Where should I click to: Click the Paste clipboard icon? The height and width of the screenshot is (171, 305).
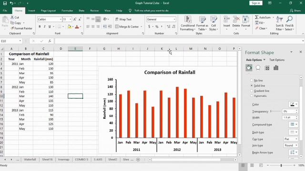point(5,20)
